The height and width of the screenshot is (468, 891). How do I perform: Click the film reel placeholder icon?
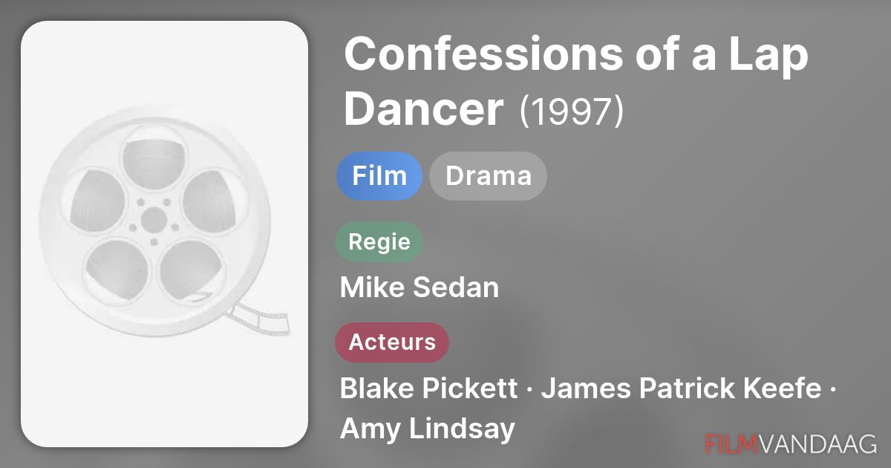[154, 219]
